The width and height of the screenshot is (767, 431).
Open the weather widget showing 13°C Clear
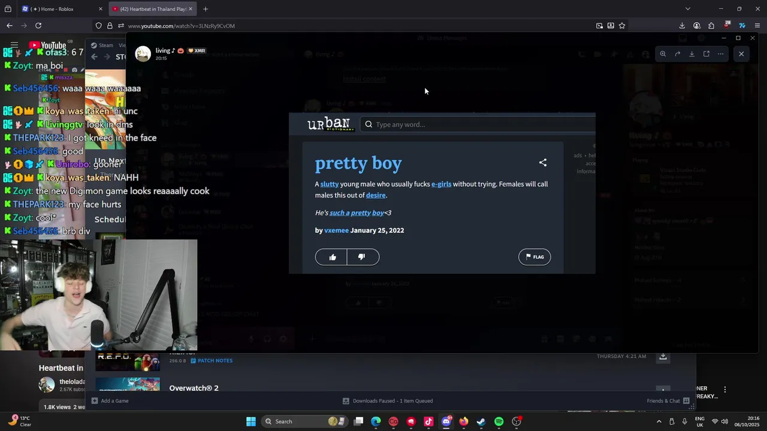coord(19,421)
